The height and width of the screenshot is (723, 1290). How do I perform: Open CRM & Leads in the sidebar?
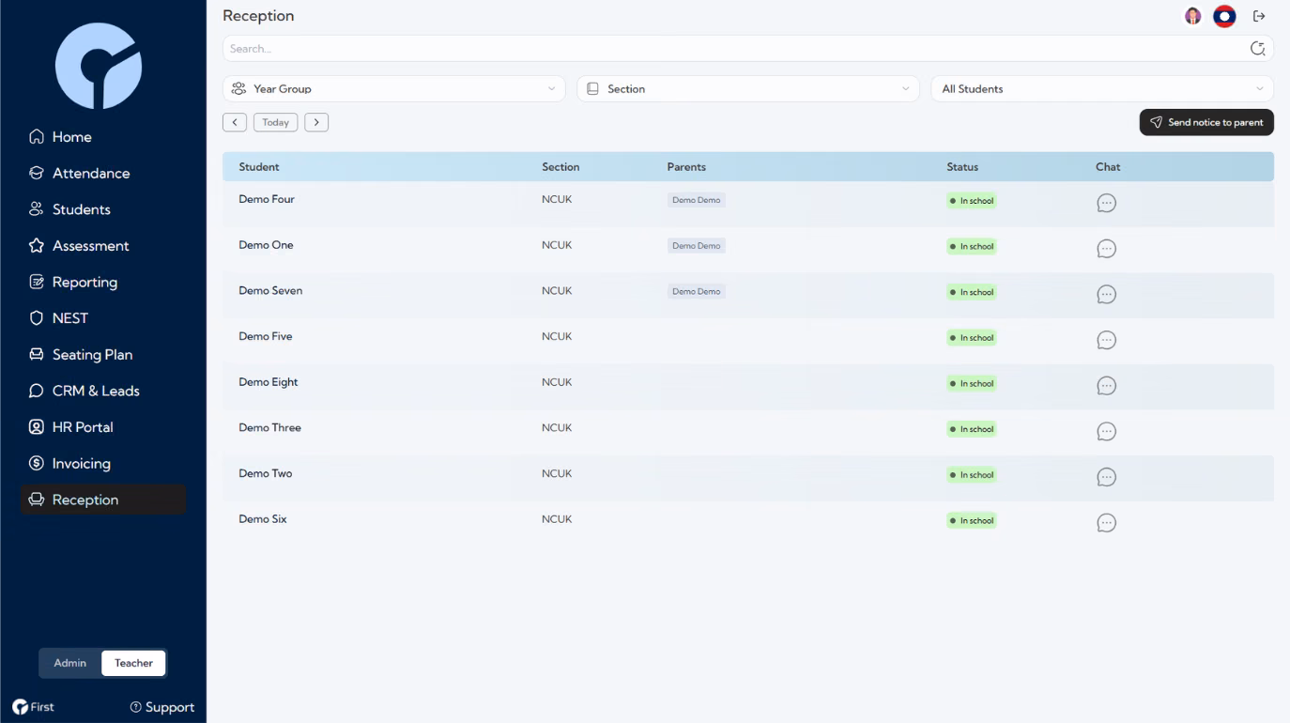pos(103,391)
